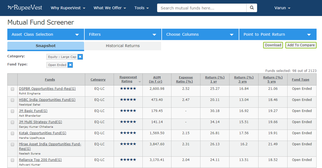This screenshot has height=168, width=322.
Task: Click Reliance Top 200 Fund star rating
Action: click(x=128, y=160)
